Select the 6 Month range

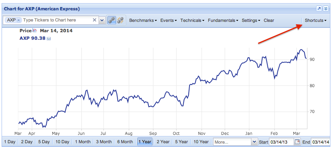[125, 142]
